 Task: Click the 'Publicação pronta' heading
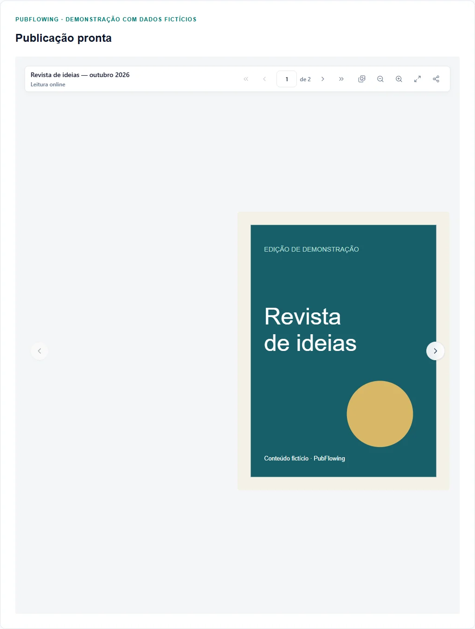coord(64,38)
